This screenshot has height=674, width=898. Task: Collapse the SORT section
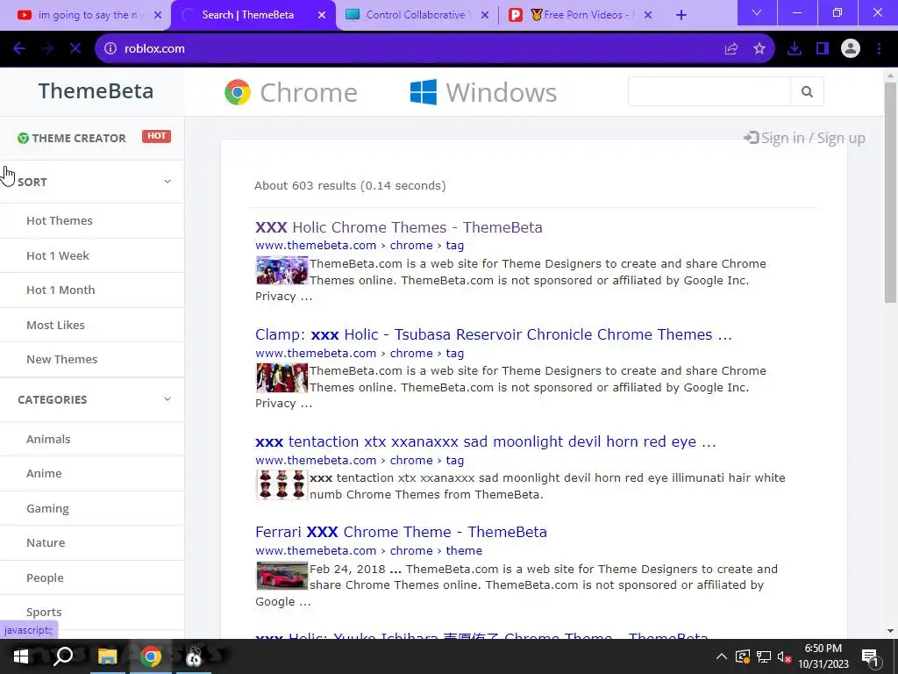167,181
